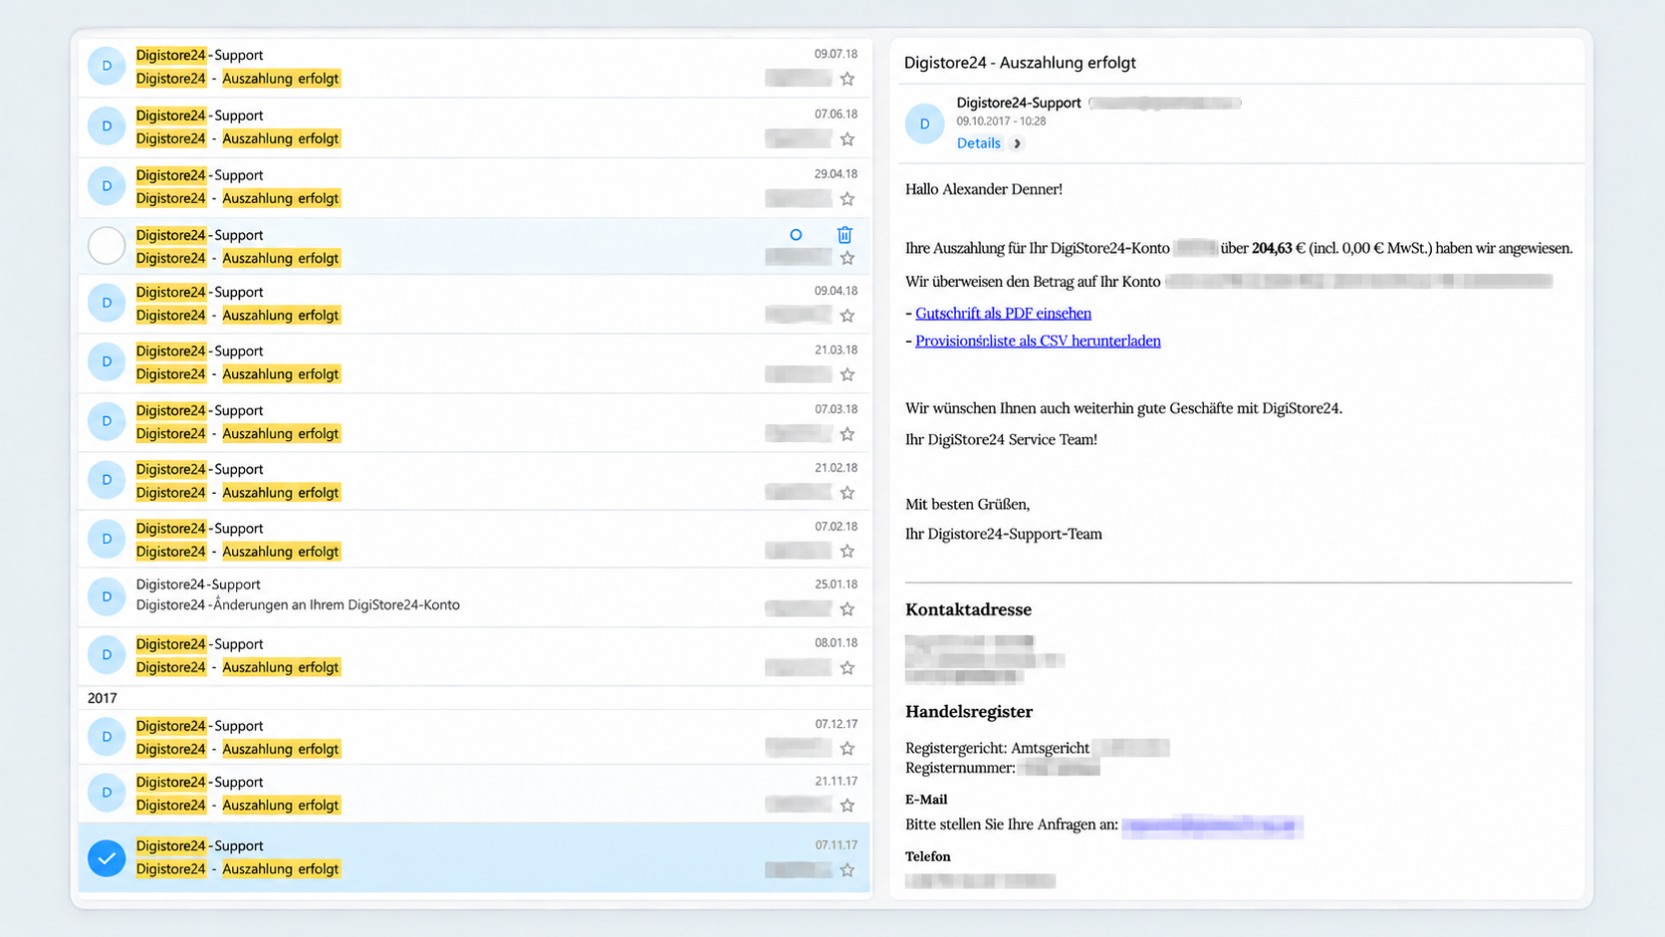Image resolution: width=1665 pixels, height=937 pixels.
Task: Click the '2017' year group header
Action: coord(102,698)
